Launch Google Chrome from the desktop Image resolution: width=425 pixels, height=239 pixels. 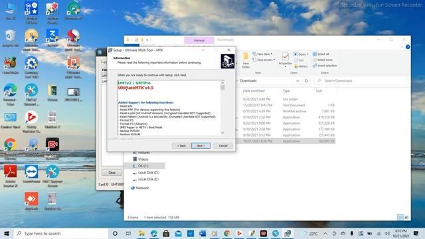click(11, 147)
